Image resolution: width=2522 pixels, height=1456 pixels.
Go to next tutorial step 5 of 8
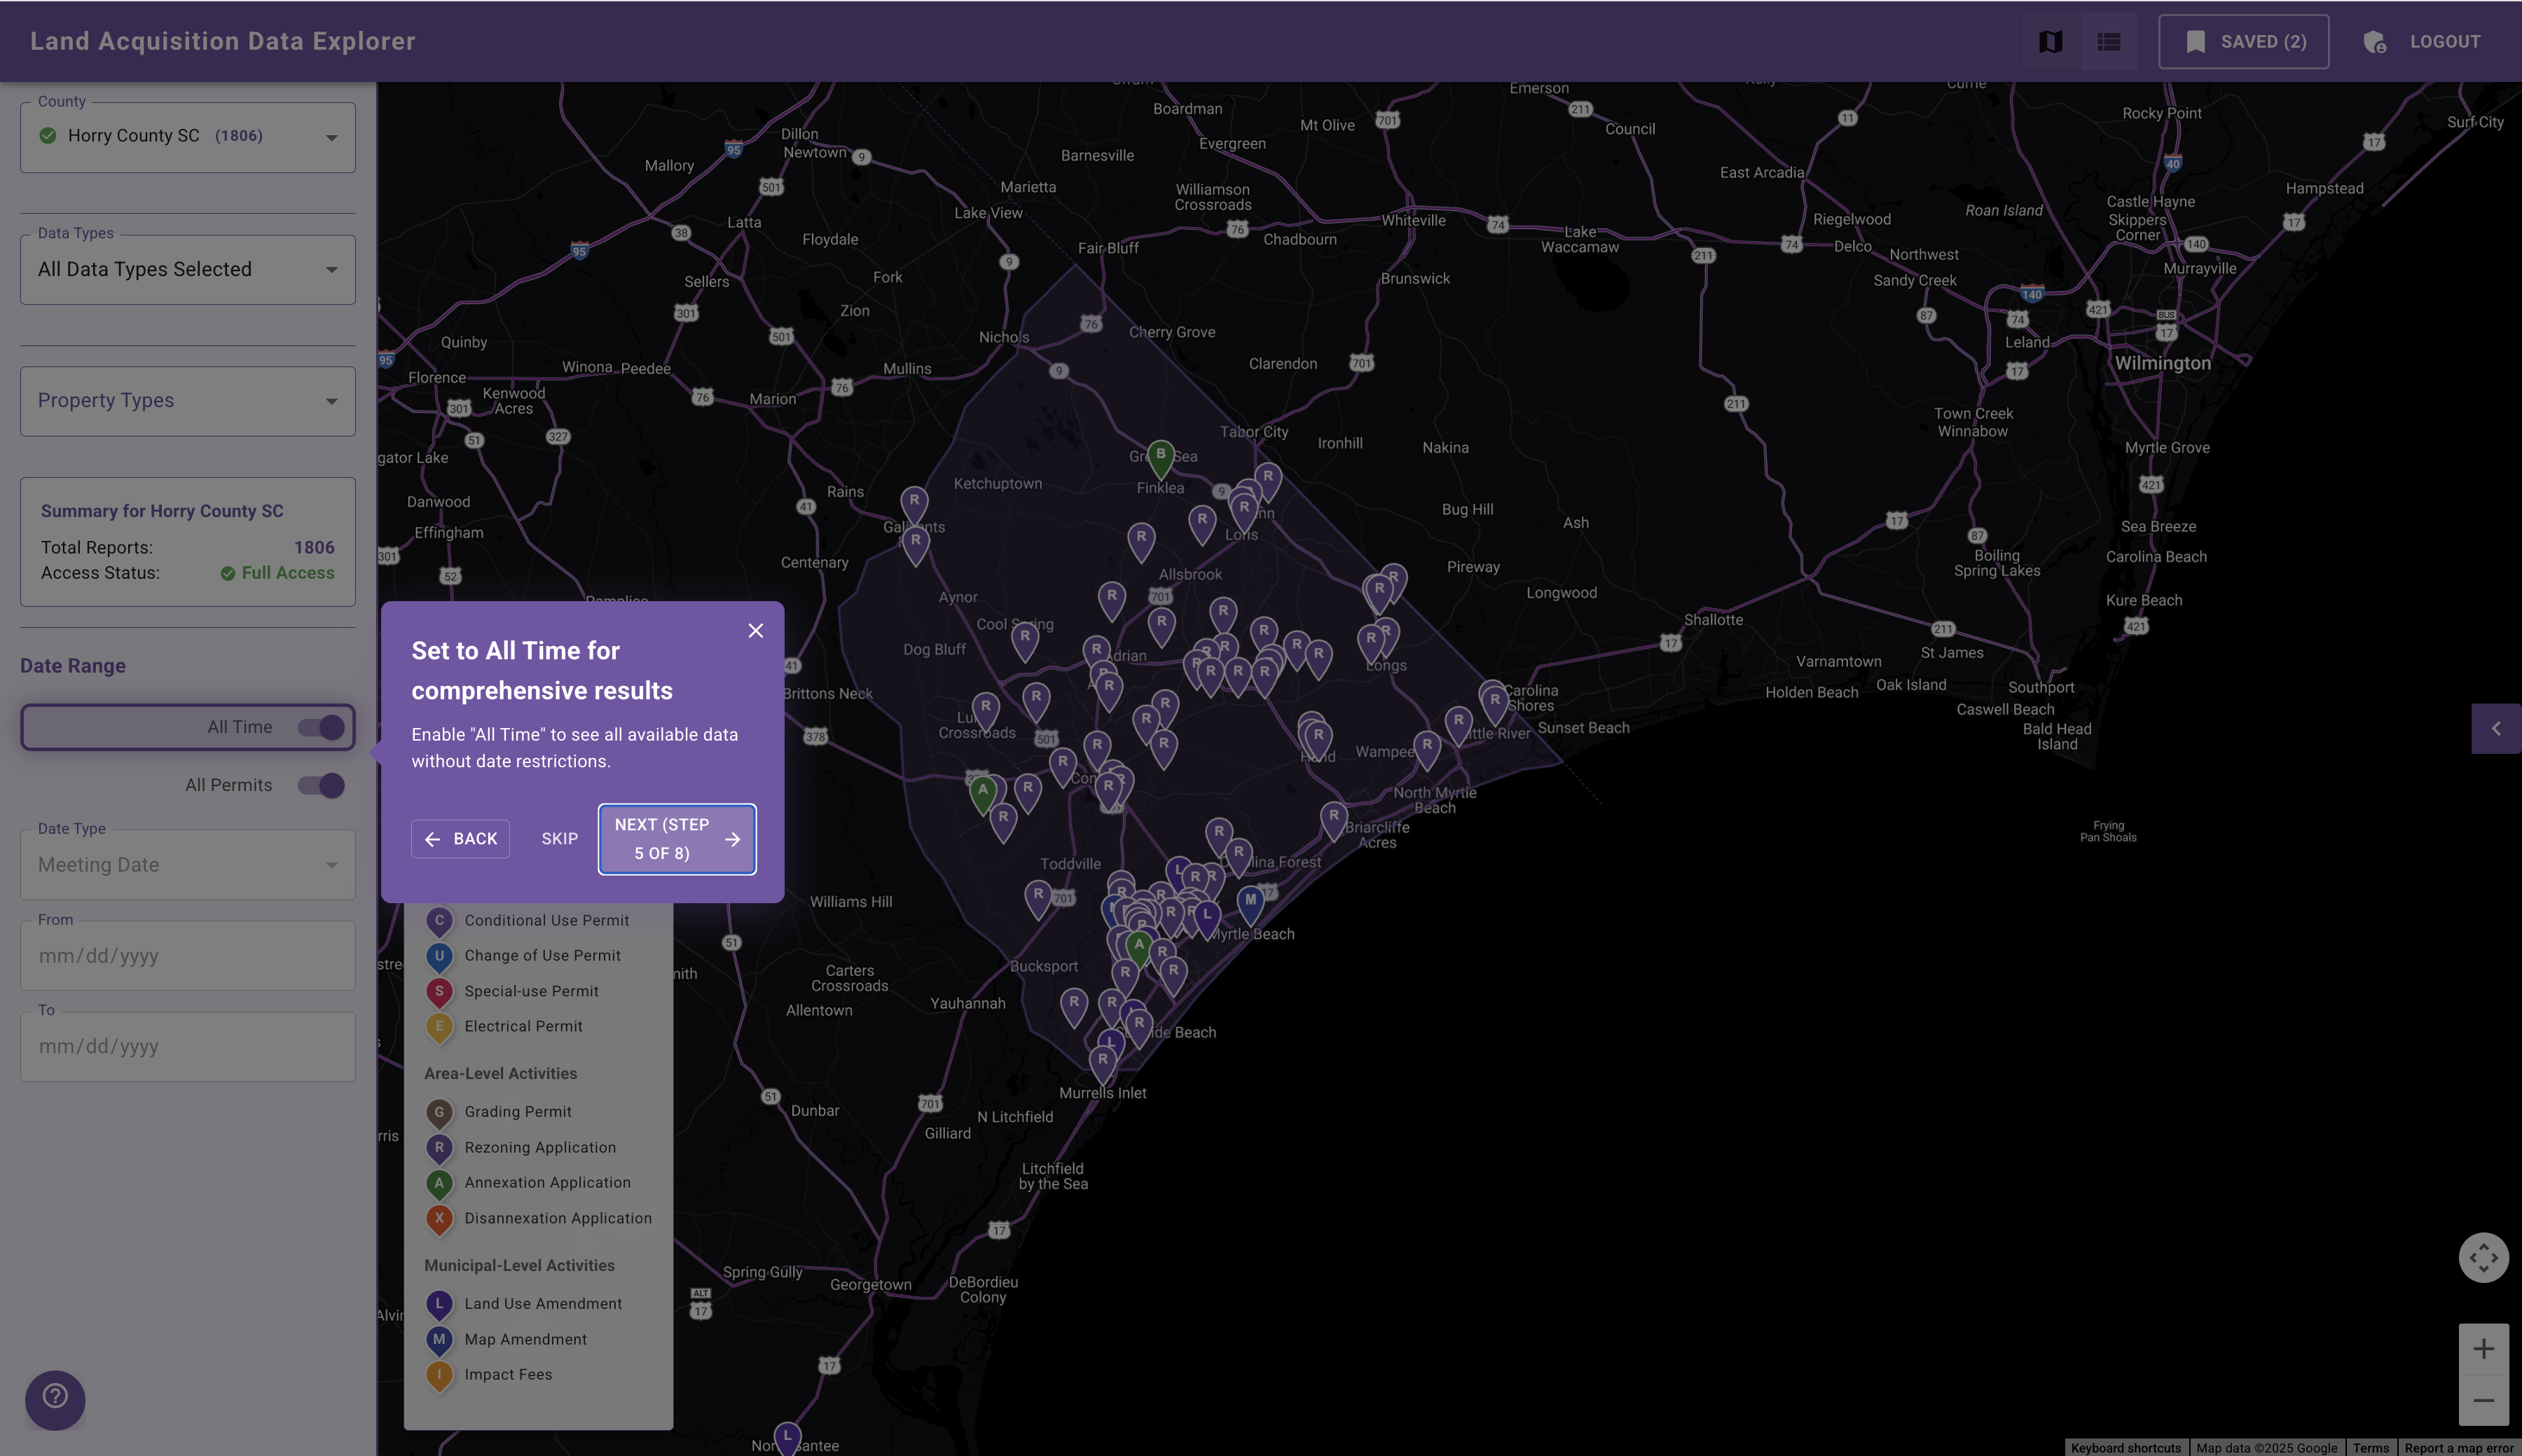677,838
